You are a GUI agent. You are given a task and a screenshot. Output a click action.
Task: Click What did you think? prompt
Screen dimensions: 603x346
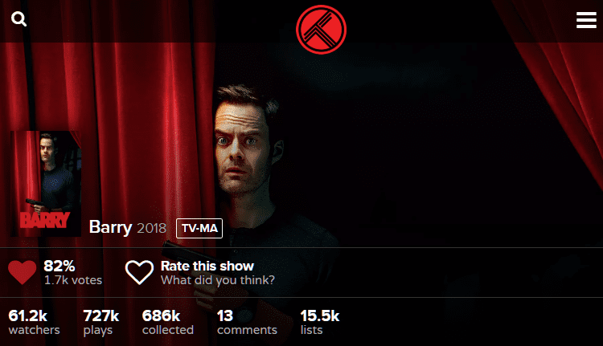(218, 280)
